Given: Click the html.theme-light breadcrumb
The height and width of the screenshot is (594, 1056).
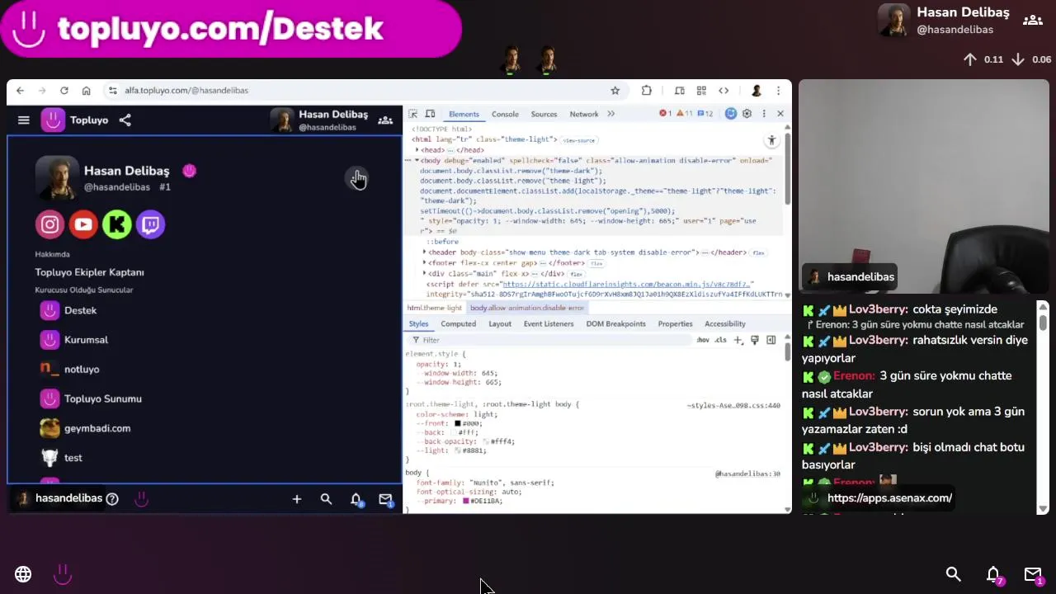Looking at the screenshot, I should click(435, 308).
